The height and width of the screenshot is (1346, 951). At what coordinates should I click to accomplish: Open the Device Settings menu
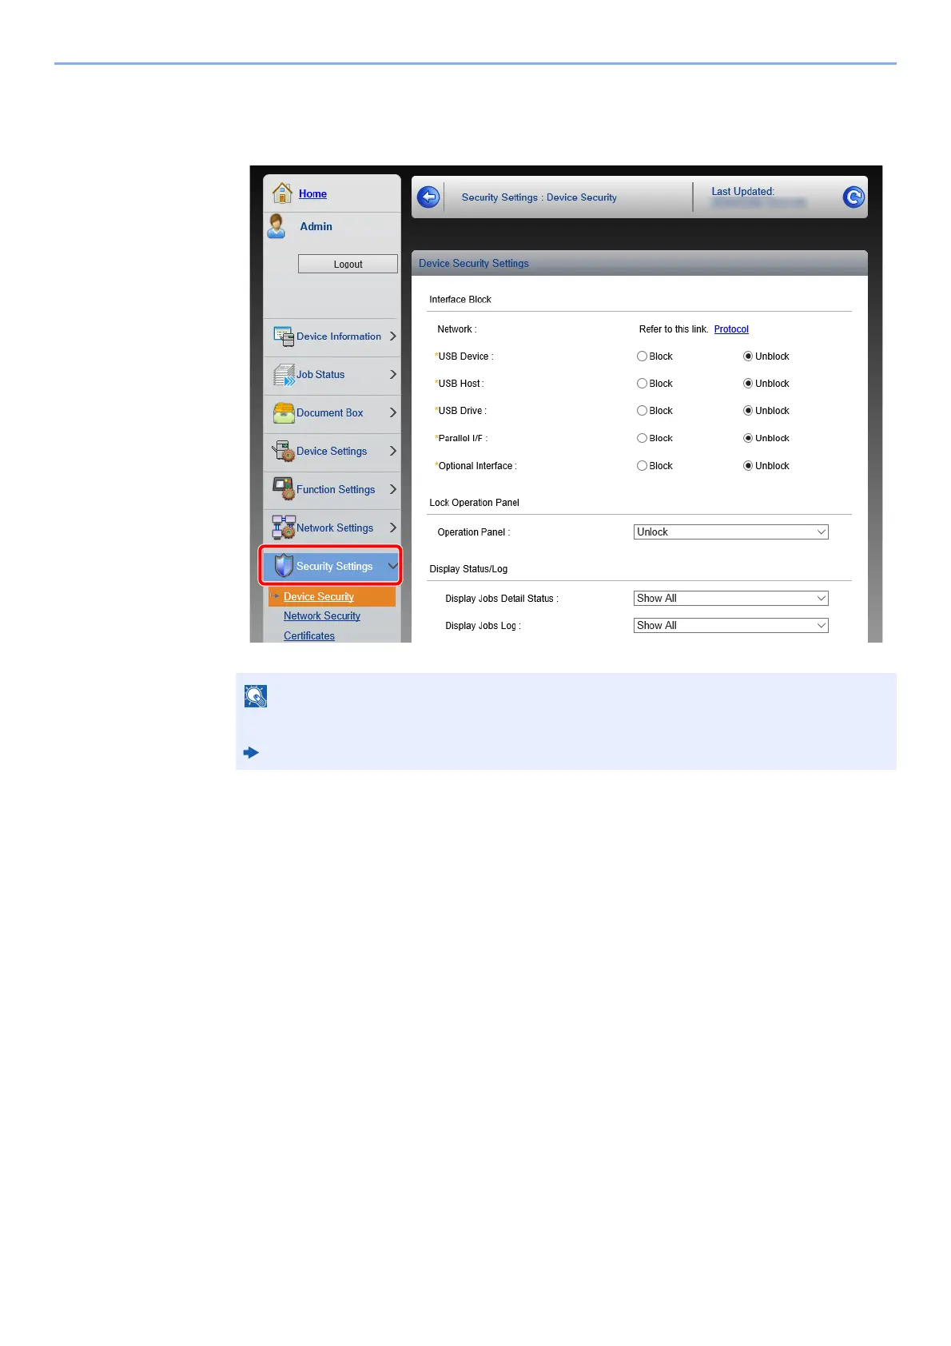coord(332,452)
